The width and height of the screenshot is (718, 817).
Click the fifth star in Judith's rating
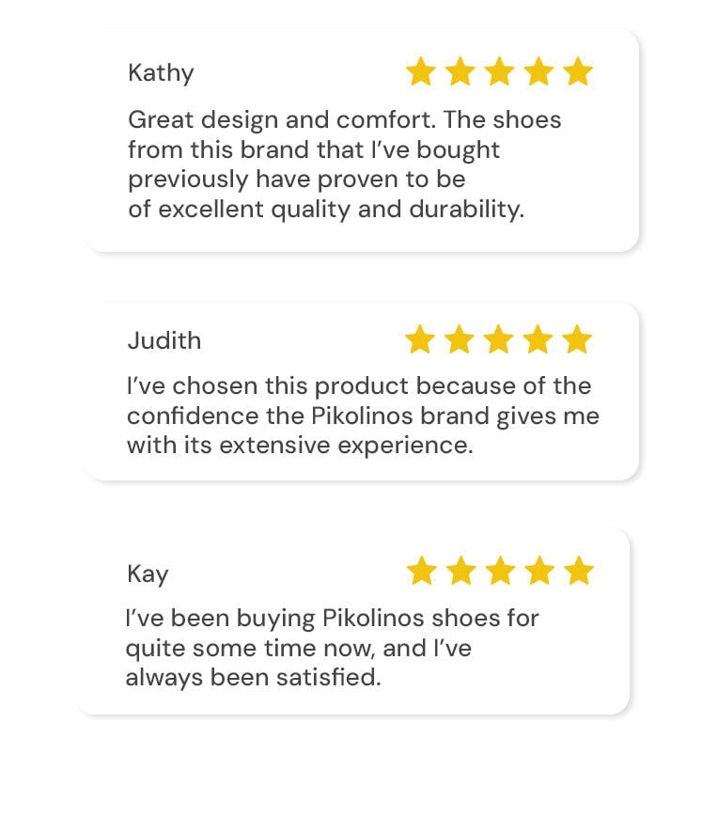coord(577,339)
